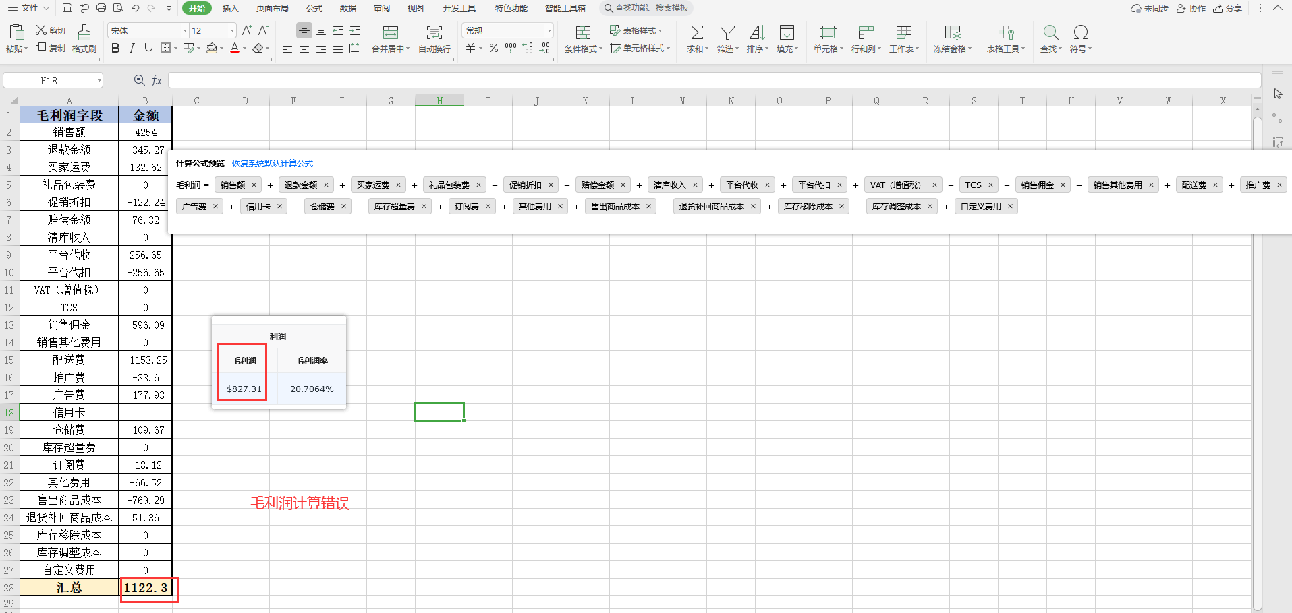Viewport: 1292px width, 613px height.
Task: Switch to the 数据 (Data) tab
Action: tap(348, 8)
